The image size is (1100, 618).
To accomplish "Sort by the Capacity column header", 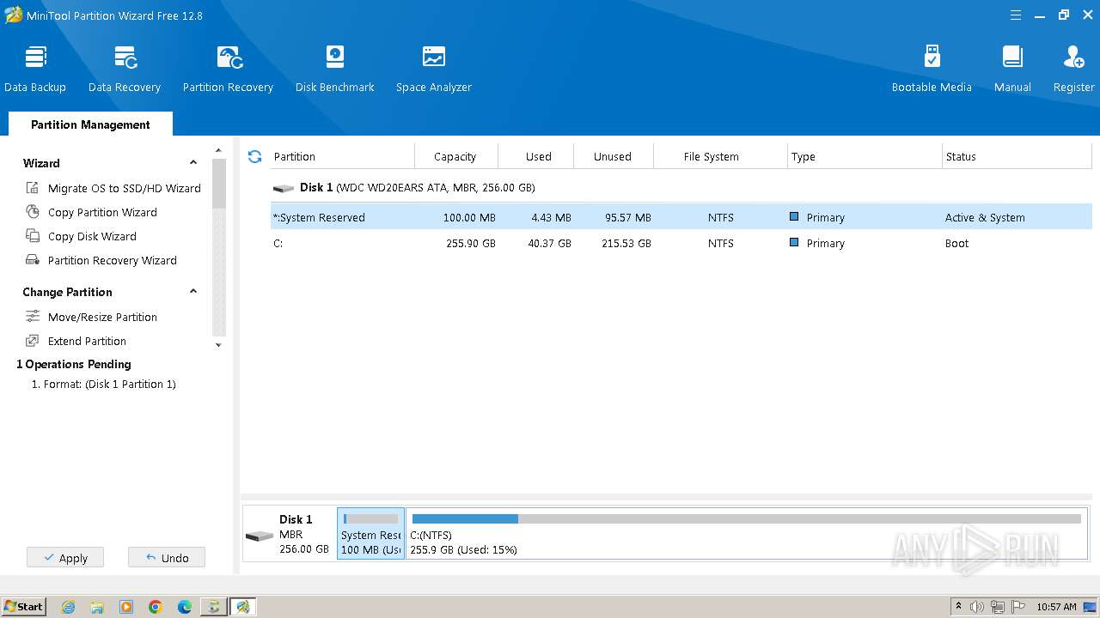I will click(x=455, y=156).
